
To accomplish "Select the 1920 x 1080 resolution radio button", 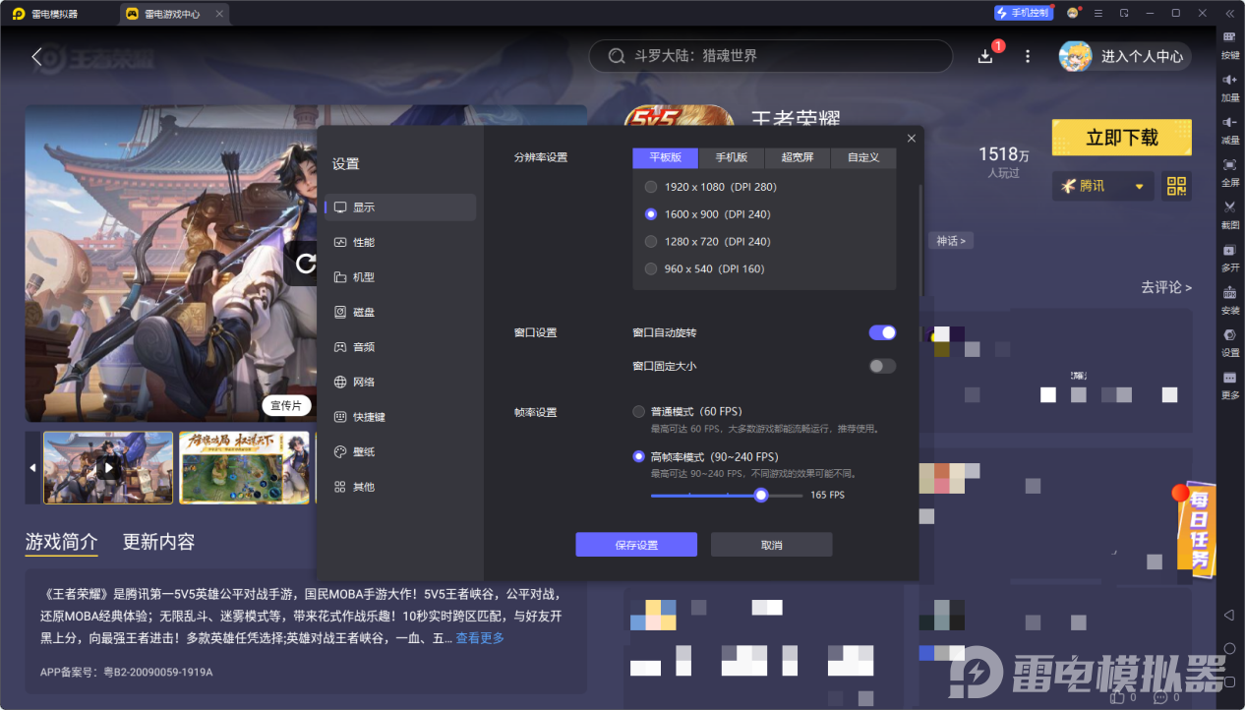I will [650, 186].
